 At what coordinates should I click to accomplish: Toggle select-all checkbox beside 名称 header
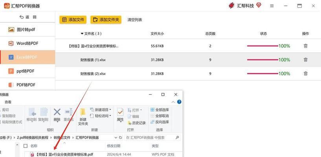click(26, 146)
